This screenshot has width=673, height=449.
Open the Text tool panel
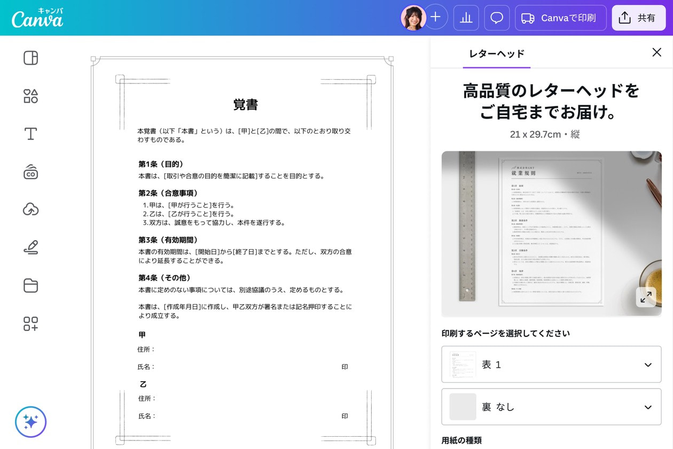click(30, 134)
